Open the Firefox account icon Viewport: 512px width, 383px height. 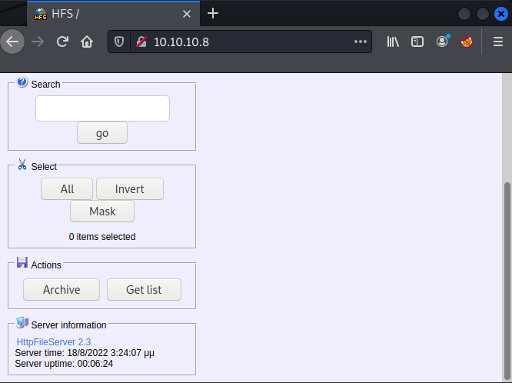442,42
